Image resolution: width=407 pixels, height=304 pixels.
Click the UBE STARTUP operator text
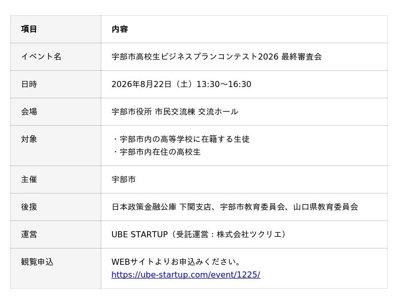click(139, 235)
